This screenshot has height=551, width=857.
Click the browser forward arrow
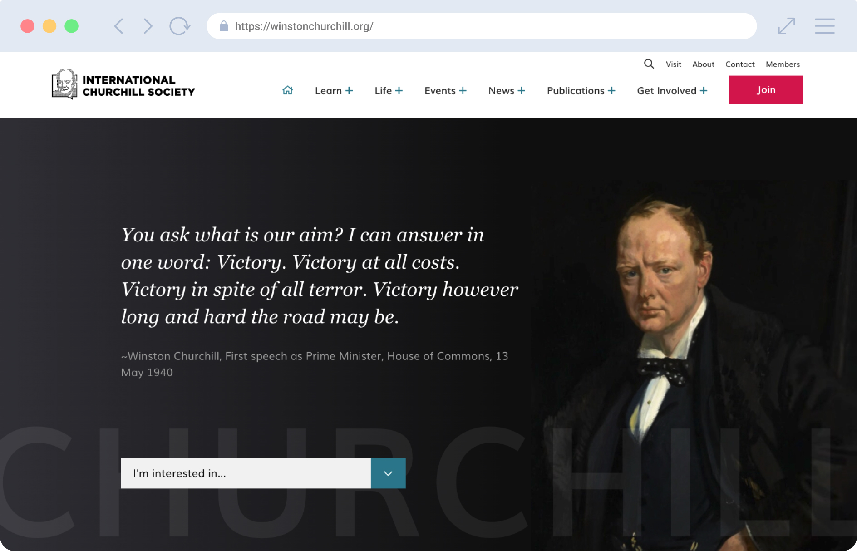[x=148, y=26]
